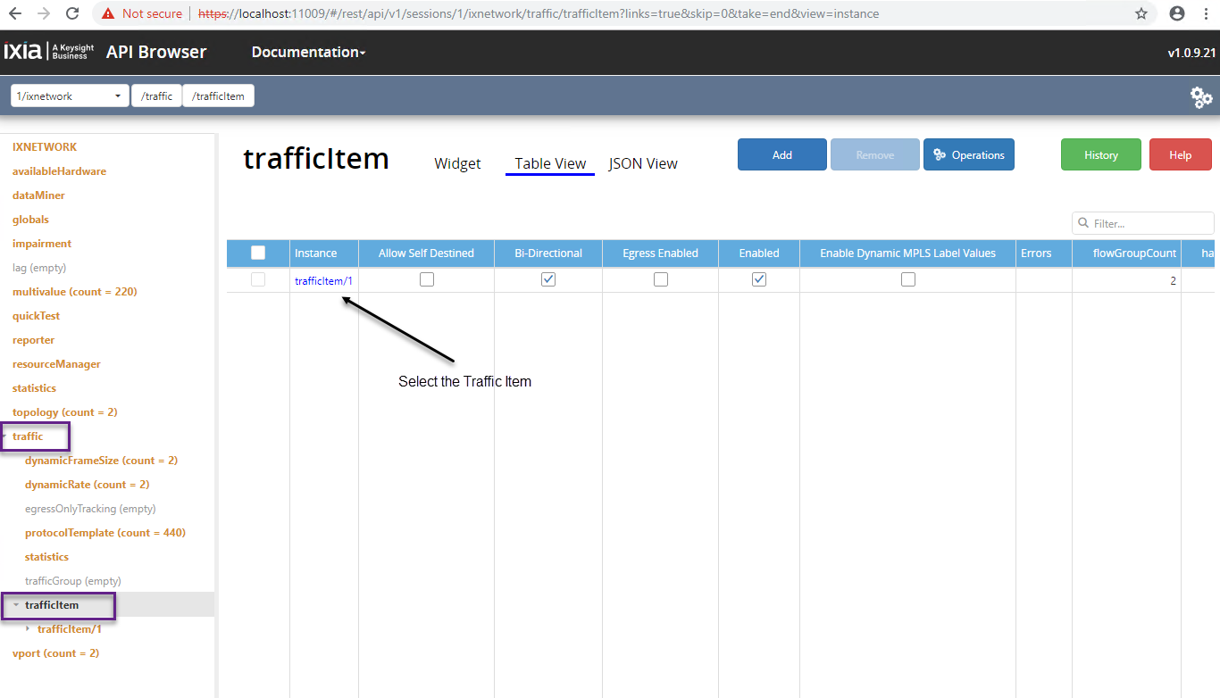Open the browser profile avatar icon
Viewport: 1220px width, 698px height.
(x=1177, y=13)
